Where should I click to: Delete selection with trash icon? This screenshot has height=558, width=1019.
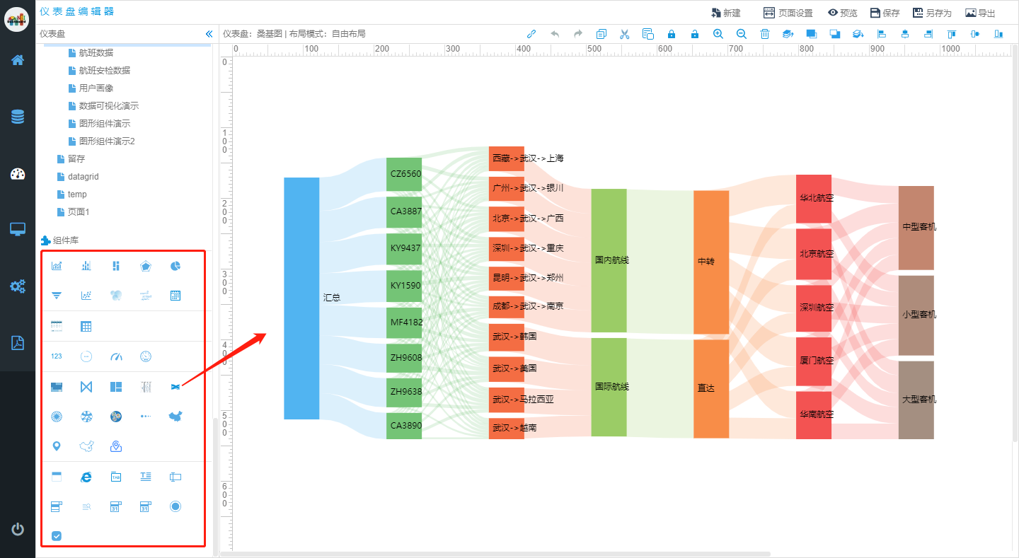click(765, 34)
